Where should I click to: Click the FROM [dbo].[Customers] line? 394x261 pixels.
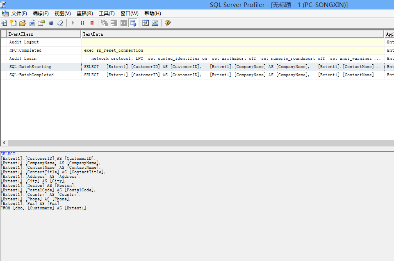(43, 208)
